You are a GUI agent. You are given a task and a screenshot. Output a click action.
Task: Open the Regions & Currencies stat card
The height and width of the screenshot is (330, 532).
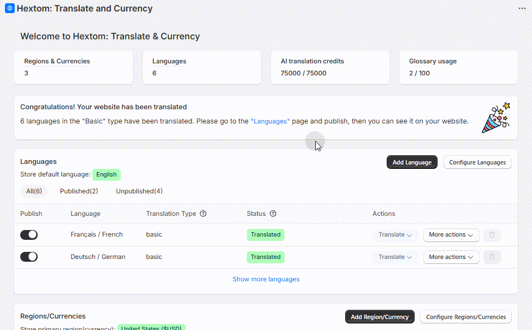click(73, 67)
